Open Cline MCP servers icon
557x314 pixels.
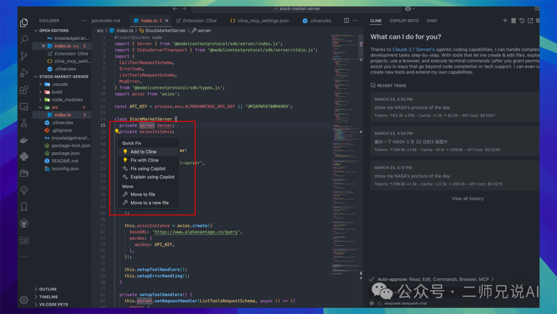point(513,21)
